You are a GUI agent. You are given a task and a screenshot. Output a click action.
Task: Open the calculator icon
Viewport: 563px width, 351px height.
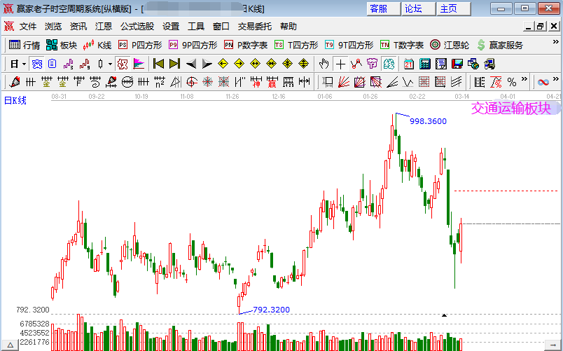(425, 64)
